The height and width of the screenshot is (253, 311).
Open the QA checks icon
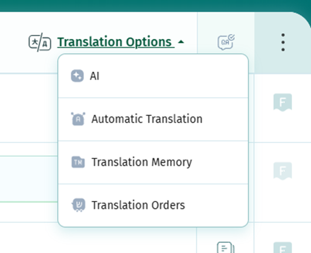tap(226, 42)
